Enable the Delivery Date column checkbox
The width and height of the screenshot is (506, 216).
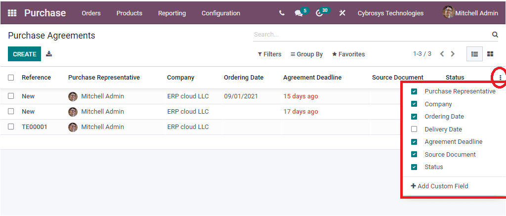(x=414, y=130)
